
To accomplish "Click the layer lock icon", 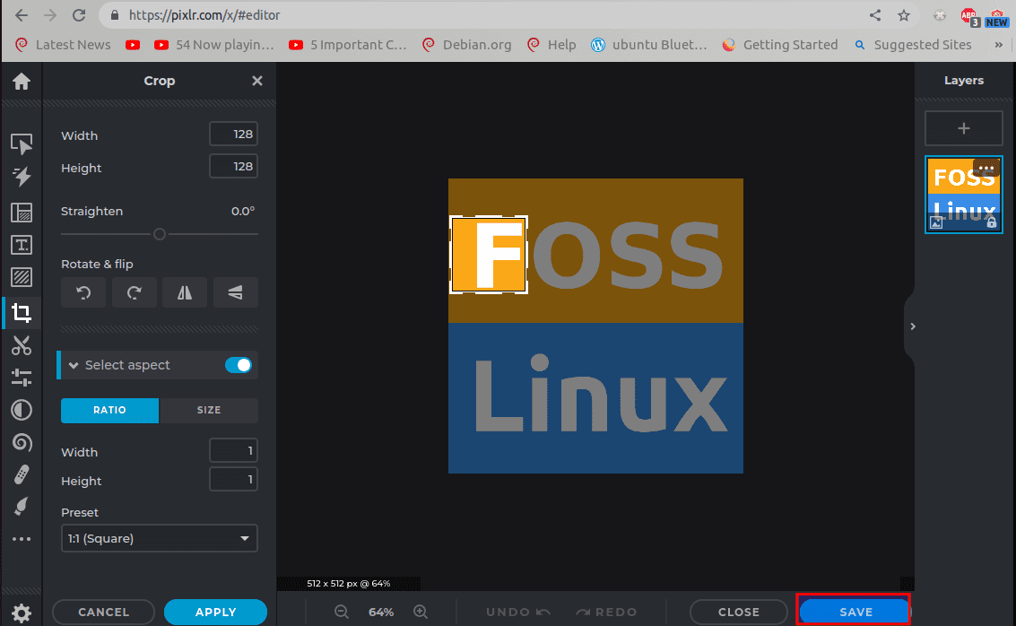I will 992,222.
